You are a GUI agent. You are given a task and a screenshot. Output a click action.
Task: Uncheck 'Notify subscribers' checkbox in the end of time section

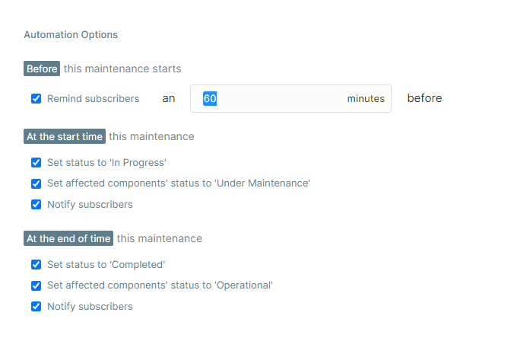click(36, 307)
